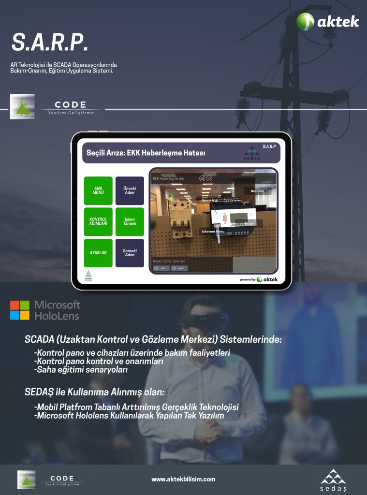
Task: Click 'Seçili Arıza: EKK Haberleşme Hatası' header
Action: (x=146, y=153)
